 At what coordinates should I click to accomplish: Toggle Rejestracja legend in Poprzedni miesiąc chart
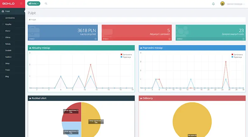pyautogui.click(x=238, y=57)
